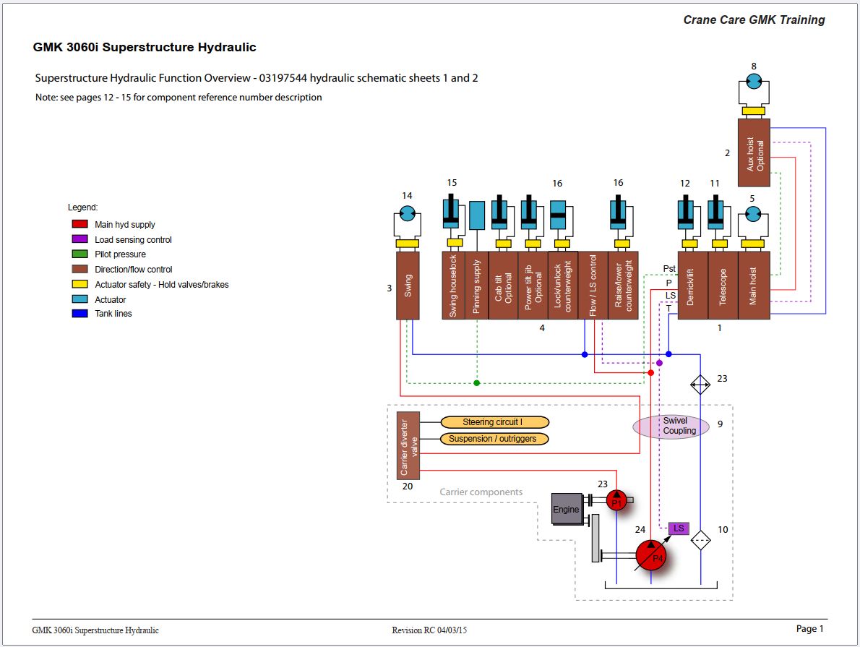Click the power tilt jib cylinder symbol

[529, 212]
